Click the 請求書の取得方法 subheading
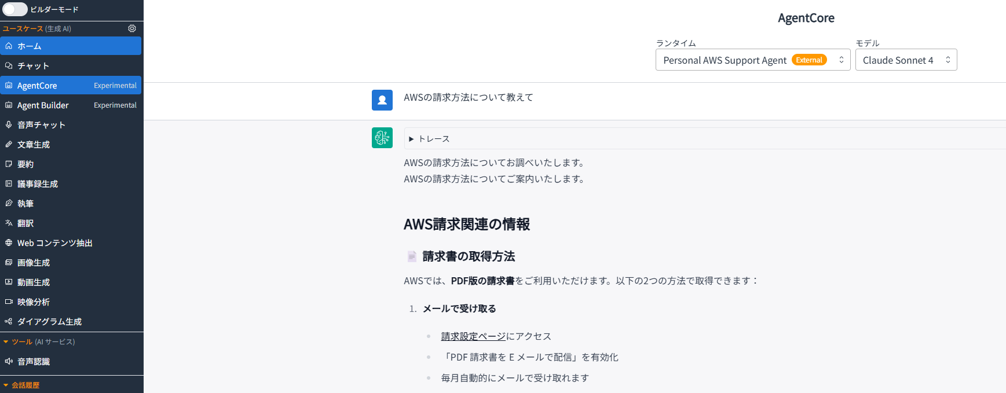The height and width of the screenshot is (393, 1006). pyautogui.click(x=469, y=256)
